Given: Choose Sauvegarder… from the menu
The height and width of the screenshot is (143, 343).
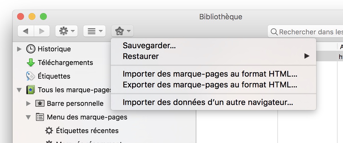Looking at the screenshot, I should pos(149,45).
